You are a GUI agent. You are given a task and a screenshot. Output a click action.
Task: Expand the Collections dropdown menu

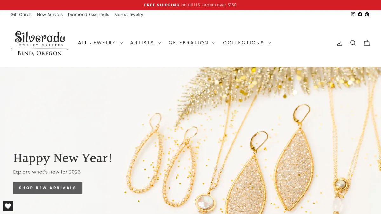click(247, 43)
